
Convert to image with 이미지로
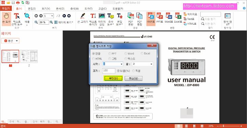pos(190,14)
